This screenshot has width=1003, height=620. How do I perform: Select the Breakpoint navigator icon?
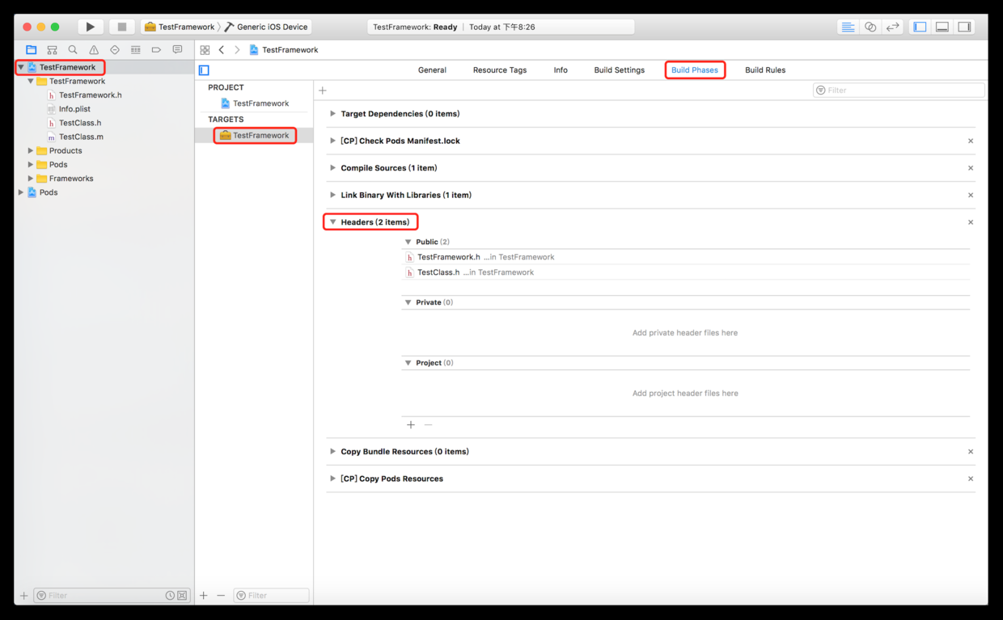[x=156, y=50]
